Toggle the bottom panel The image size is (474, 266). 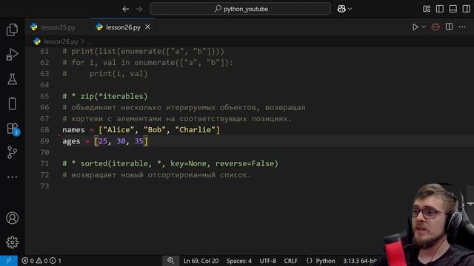(x=453, y=9)
